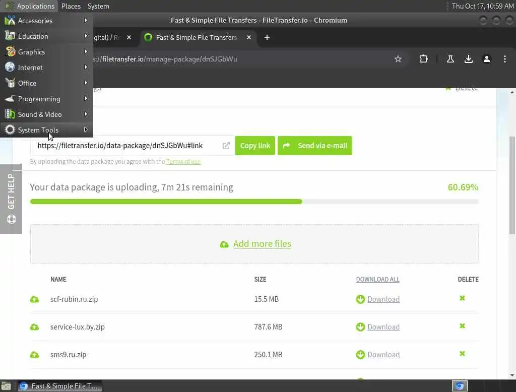516x392 pixels.
Task: Expand arrow next to Accessories
Action: [x=86, y=21]
